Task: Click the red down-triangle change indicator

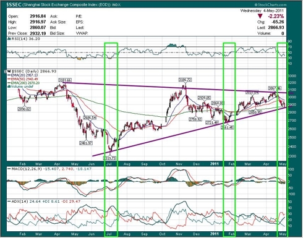Action: coord(260,16)
